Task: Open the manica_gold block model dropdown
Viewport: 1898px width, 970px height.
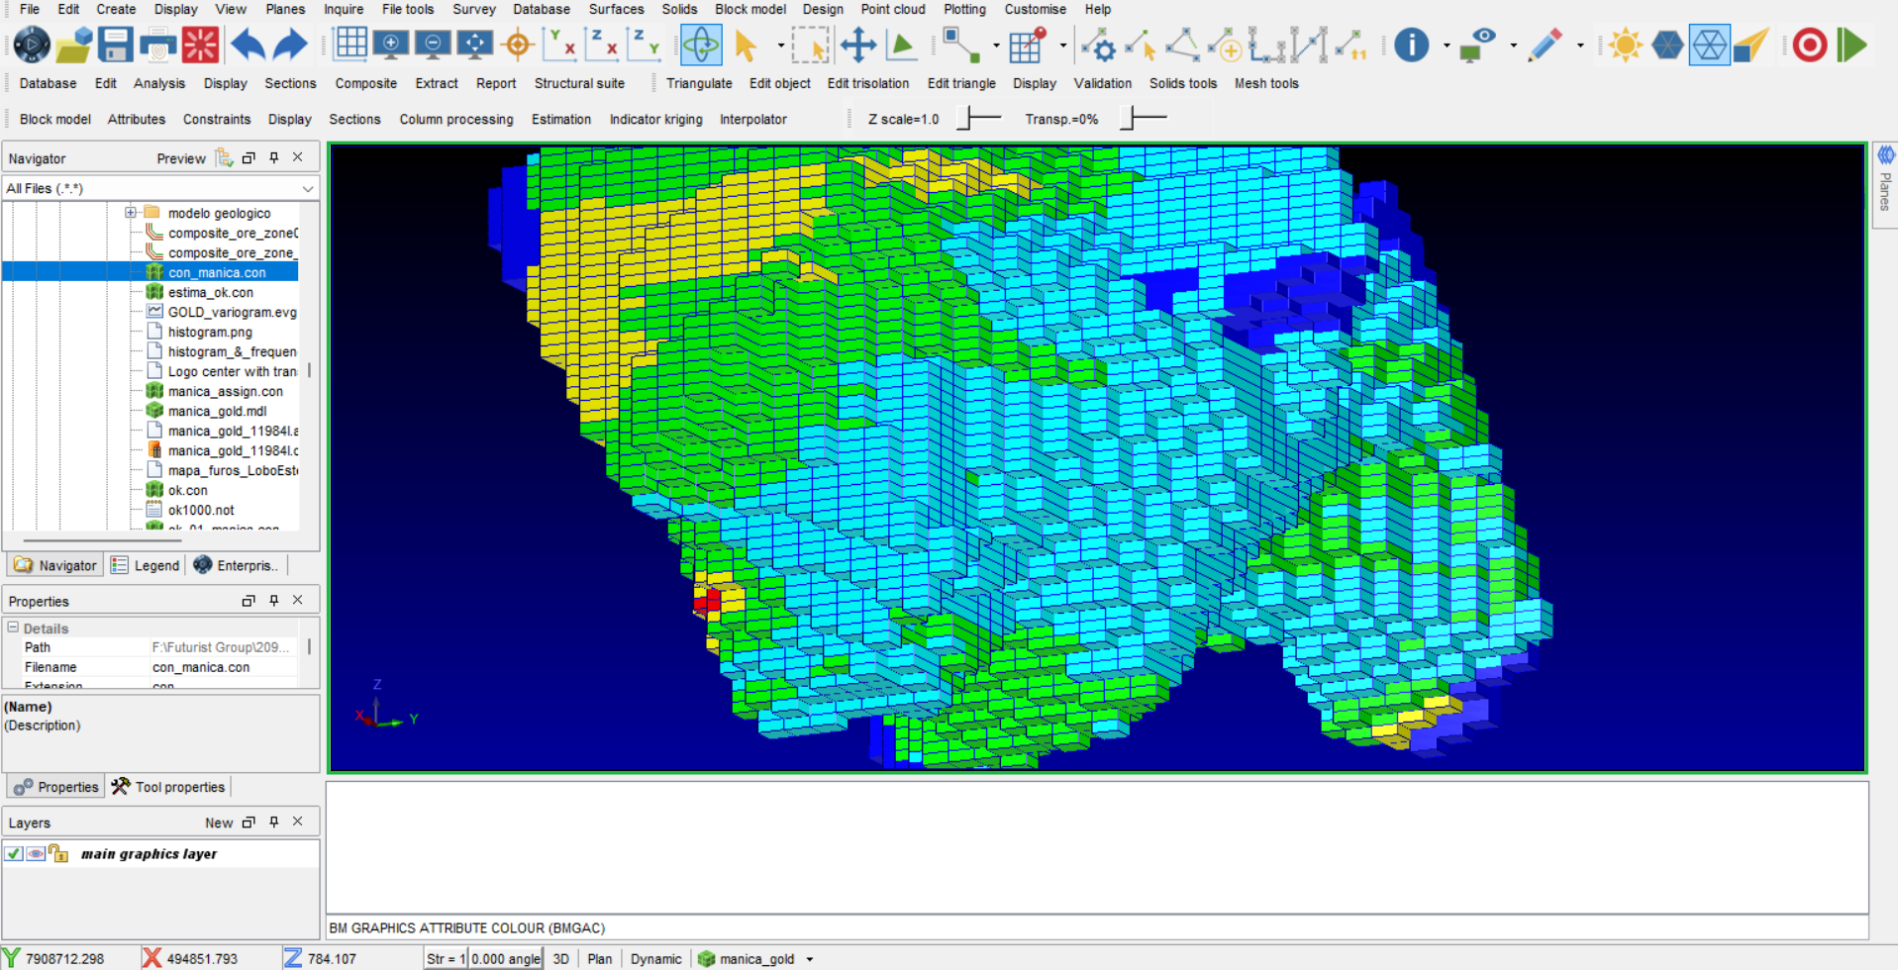Action: (x=810, y=959)
